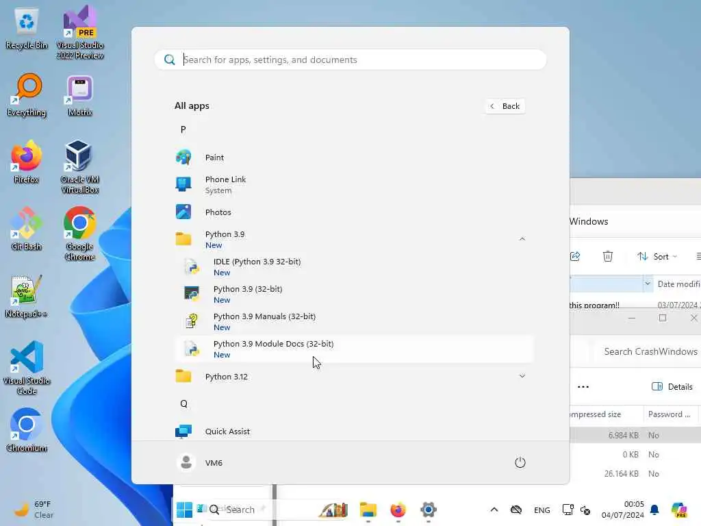Click the Delete trash icon in File Explorer

point(608,256)
